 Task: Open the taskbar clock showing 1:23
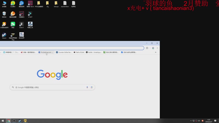(x=209, y=121)
